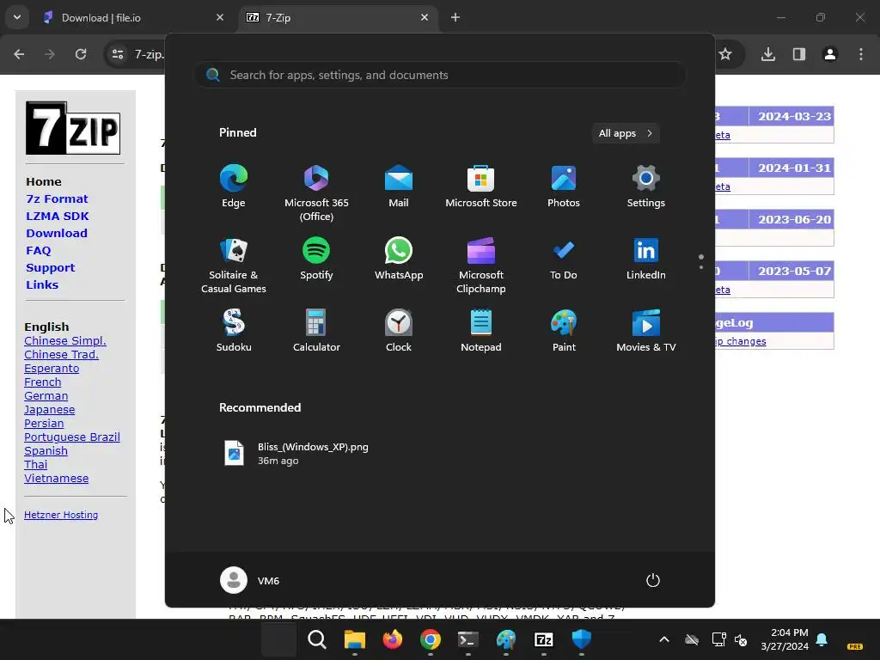Go back in Chrome
This screenshot has height=660, width=880.
click(19, 54)
